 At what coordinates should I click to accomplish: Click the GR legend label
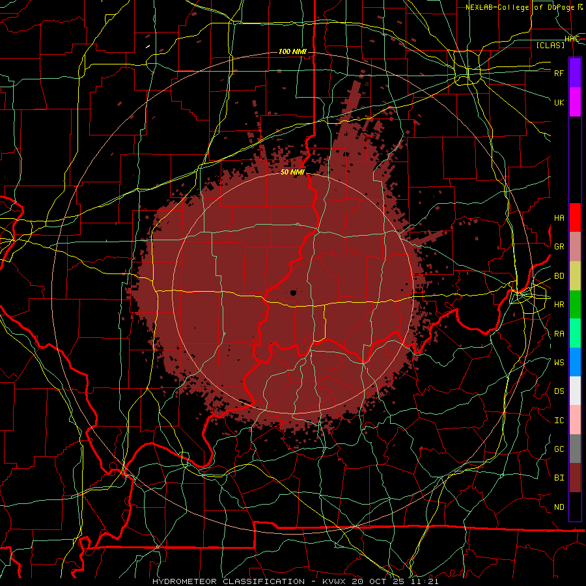tap(559, 247)
